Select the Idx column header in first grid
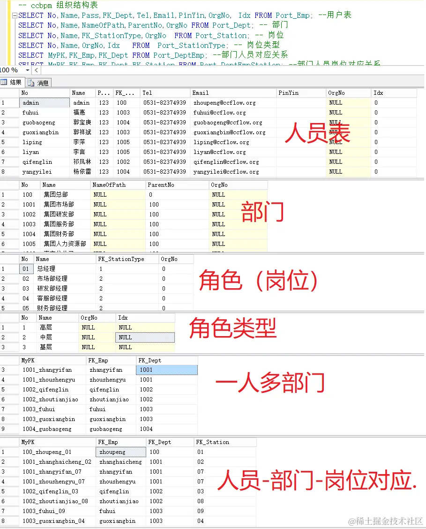The width and height of the screenshot is (426, 529). point(394,93)
